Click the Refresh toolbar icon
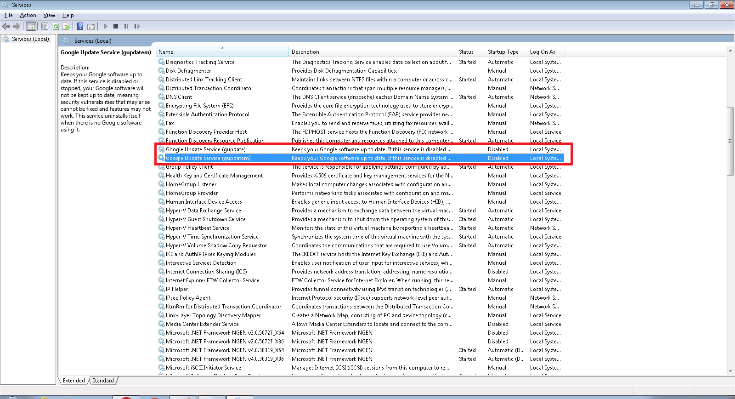This screenshot has height=399, width=735. pyautogui.click(x=56, y=26)
